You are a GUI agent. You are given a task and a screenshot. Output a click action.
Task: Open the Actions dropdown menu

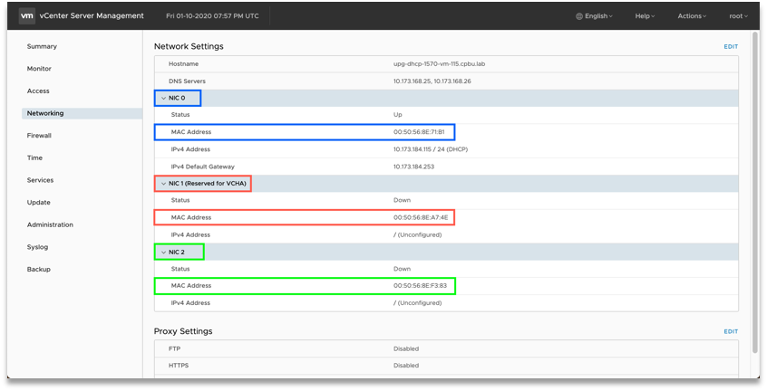tap(692, 16)
